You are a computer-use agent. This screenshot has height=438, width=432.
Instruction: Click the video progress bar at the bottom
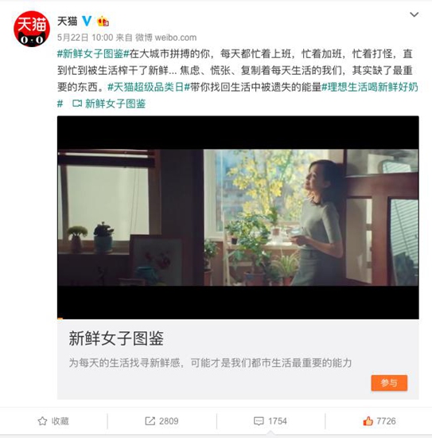(238, 318)
